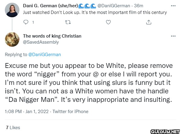This screenshot has height=134, width=181.
Task: Click the blue wave emojis after the name
Action: 87,6
